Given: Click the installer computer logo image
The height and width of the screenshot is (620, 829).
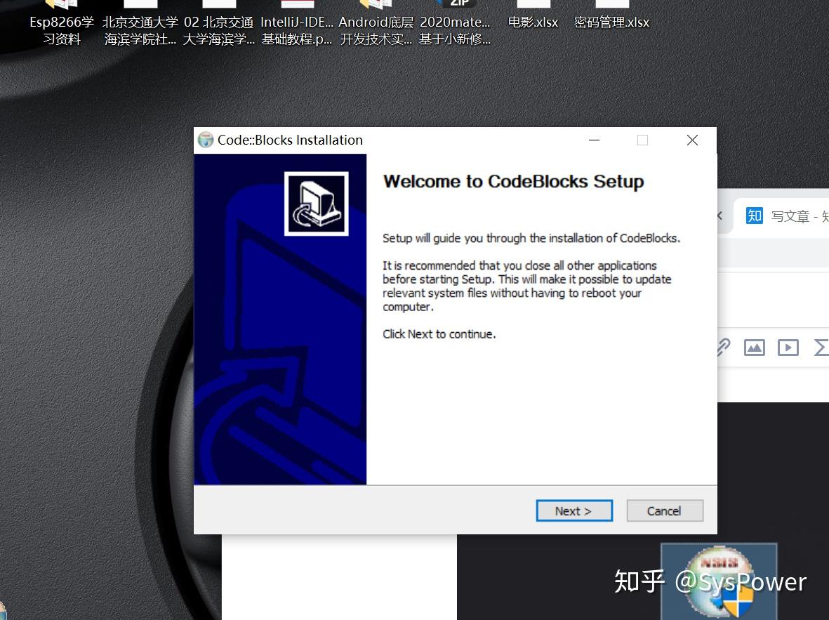Looking at the screenshot, I should [316, 204].
